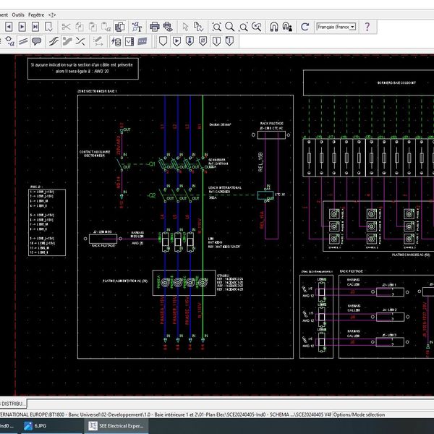Click the scissors Cut icon

point(66,27)
